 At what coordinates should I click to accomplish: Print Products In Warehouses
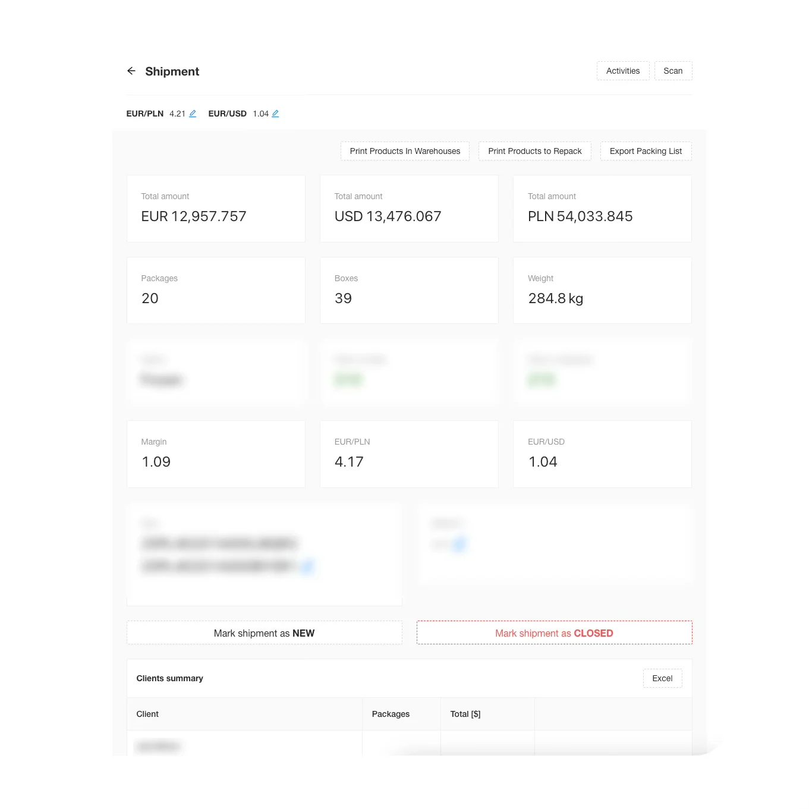405,151
